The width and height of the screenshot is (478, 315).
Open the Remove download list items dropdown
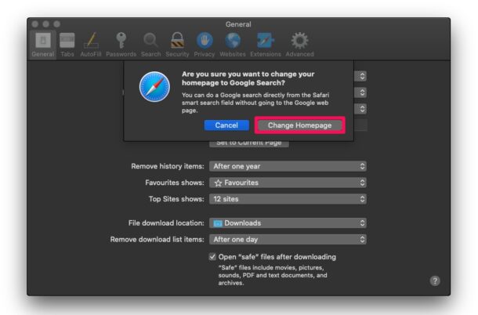288,239
